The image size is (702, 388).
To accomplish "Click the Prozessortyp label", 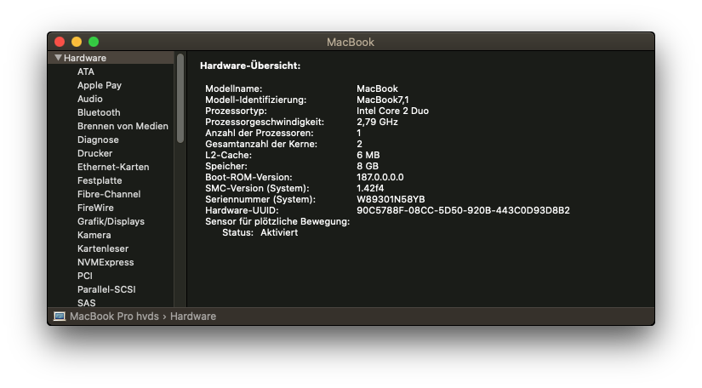I will (x=236, y=111).
